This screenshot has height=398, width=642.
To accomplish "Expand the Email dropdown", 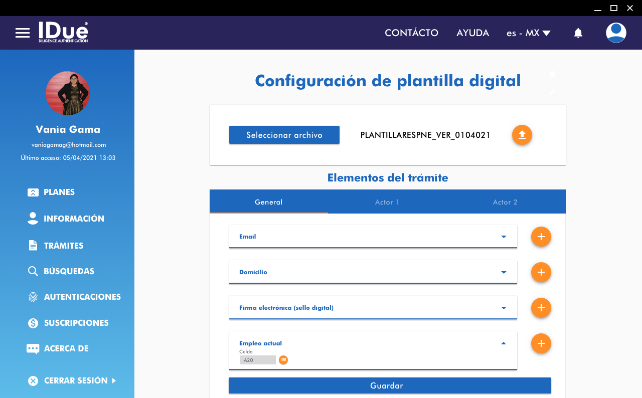I will click(x=504, y=237).
